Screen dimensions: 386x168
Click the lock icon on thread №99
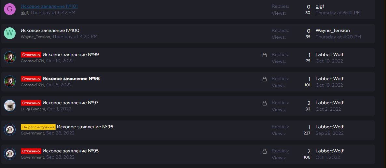tap(265, 55)
